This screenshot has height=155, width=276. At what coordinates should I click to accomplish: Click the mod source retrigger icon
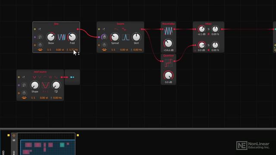[24, 77]
